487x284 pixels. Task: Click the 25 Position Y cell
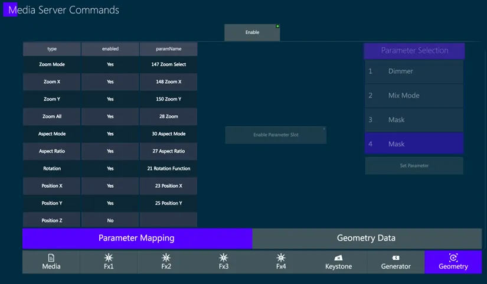click(169, 203)
